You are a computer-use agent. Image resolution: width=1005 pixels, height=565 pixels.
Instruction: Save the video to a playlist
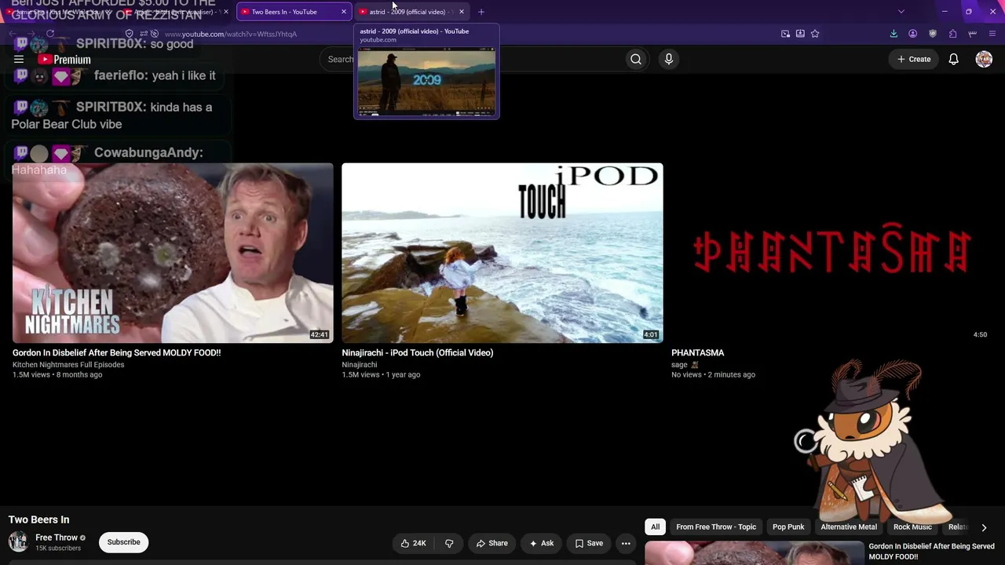coord(589,543)
